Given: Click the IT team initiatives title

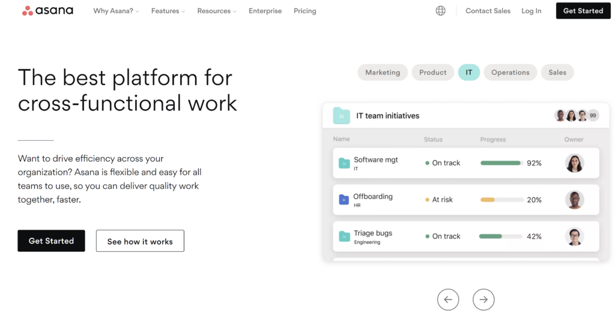Looking at the screenshot, I should point(387,116).
